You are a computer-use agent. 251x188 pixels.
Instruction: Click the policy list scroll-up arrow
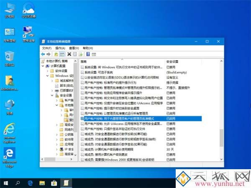coord(221,61)
